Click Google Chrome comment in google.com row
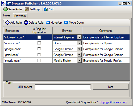 click(x=103, y=49)
